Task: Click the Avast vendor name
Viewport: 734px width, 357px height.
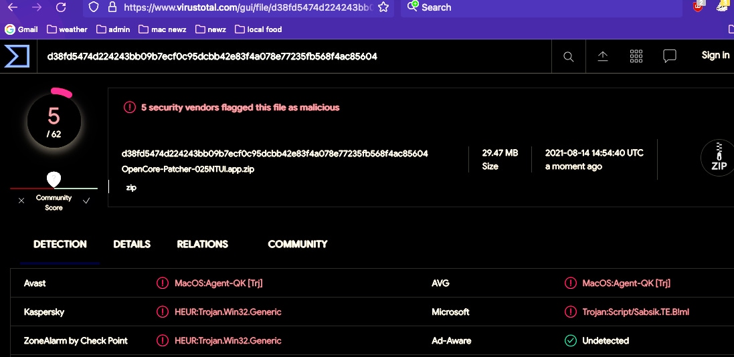Action: (x=35, y=283)
